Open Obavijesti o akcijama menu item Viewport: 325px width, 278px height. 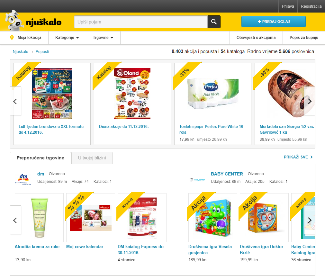click(x=256, y=38)
